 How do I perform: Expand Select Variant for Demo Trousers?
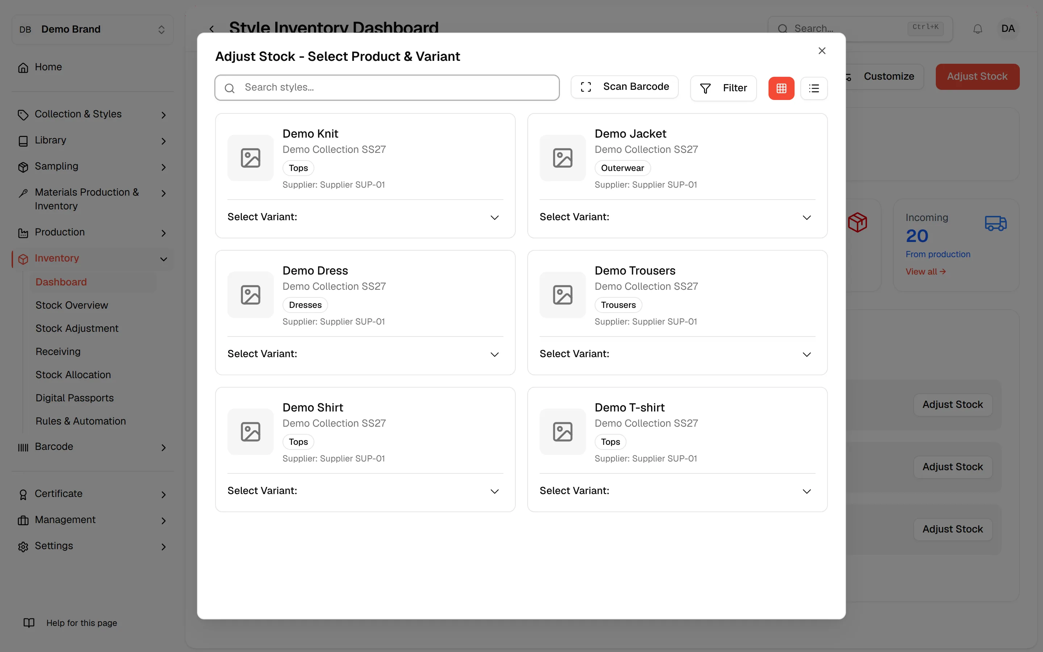(677, 354)
